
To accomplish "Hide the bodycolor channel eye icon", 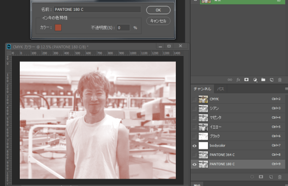I will pos(194,146).
